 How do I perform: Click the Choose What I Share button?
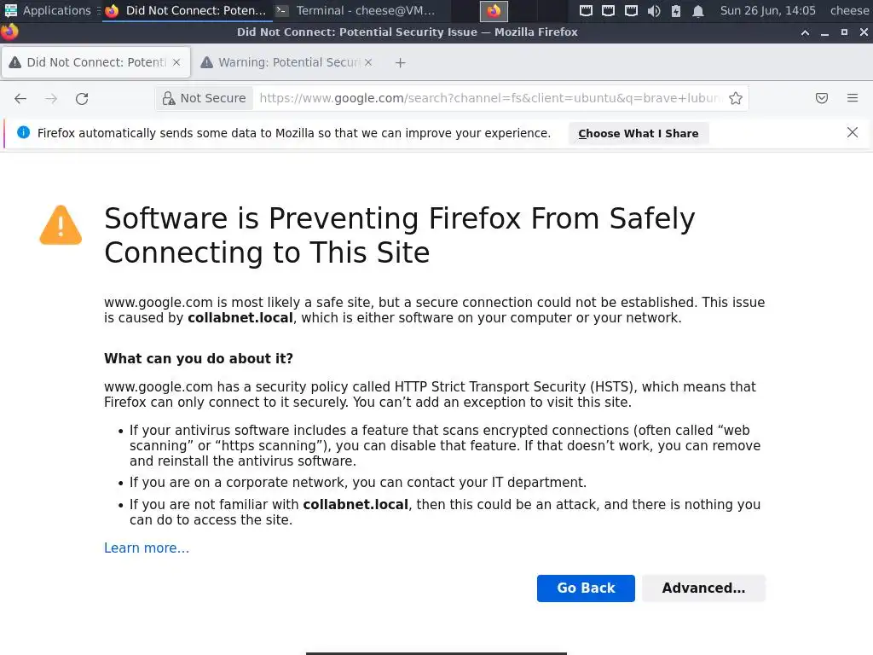638,134
